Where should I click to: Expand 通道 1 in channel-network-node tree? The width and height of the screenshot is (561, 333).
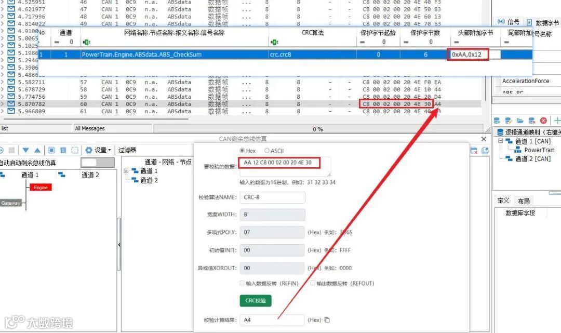click(126, 171)
